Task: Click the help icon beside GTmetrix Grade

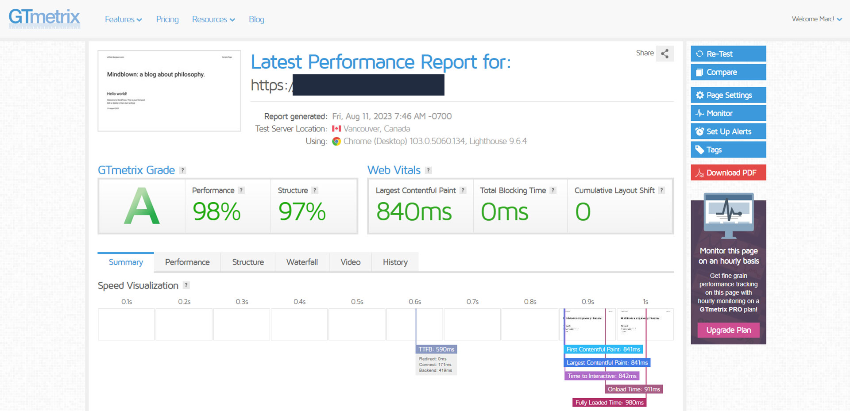Action: pyautogui.click(x=183, y=170)
